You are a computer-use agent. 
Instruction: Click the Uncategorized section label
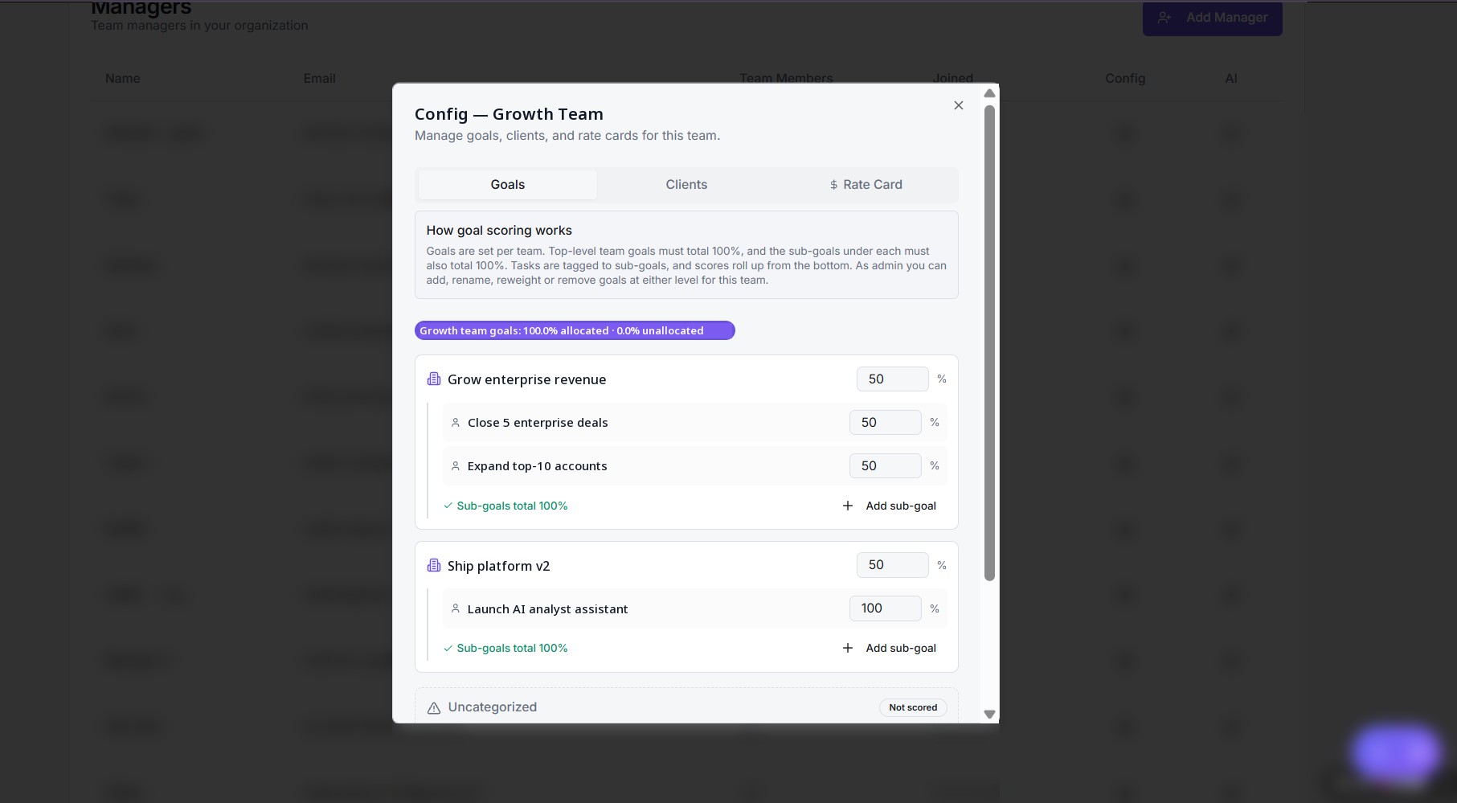pyautogui.click(x=493, y=707)
